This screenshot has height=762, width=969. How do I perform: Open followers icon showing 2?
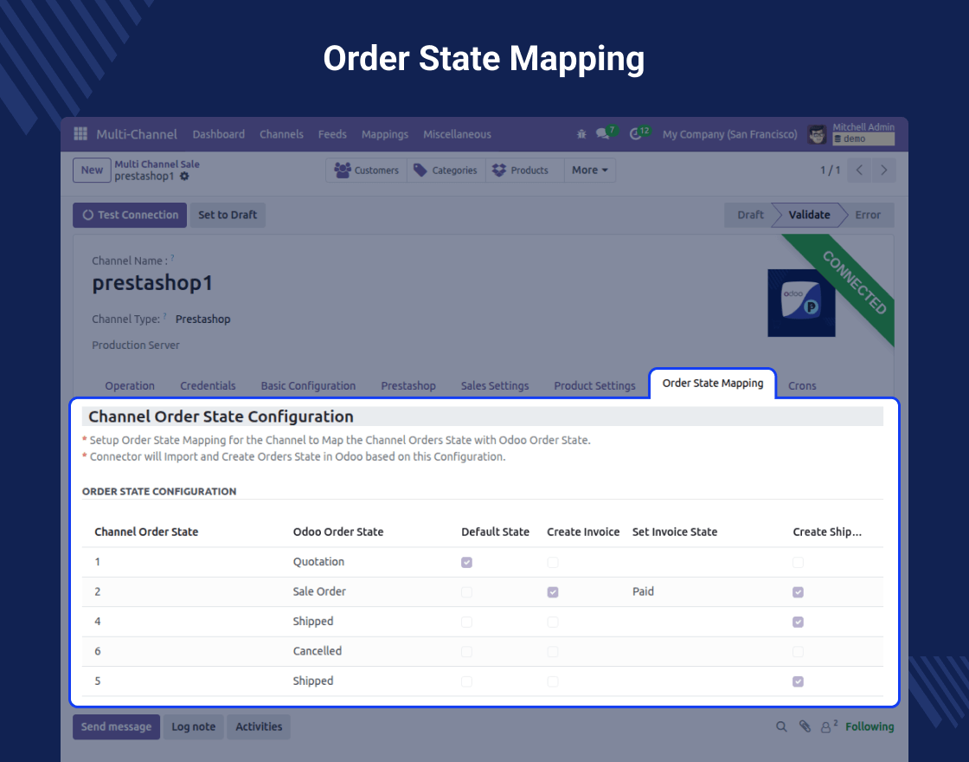pos(828,726)
